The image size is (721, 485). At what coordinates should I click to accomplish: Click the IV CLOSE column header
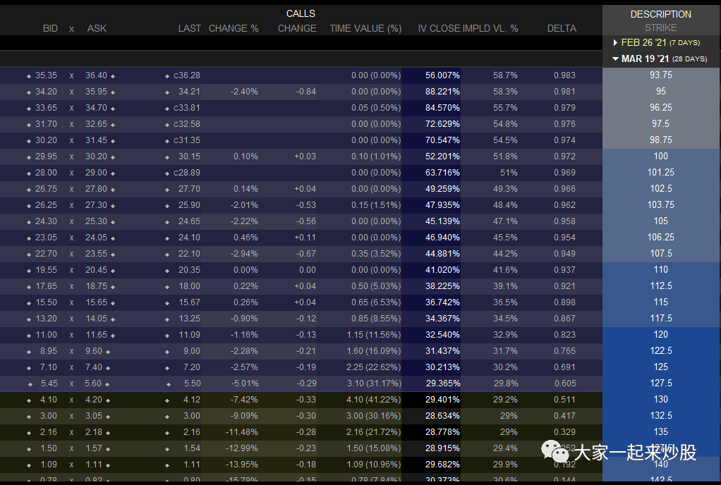point(439,28)
